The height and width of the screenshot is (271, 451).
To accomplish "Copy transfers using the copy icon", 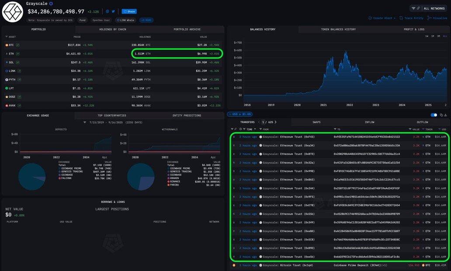I will pyautogui.click(x=441, y=115).
